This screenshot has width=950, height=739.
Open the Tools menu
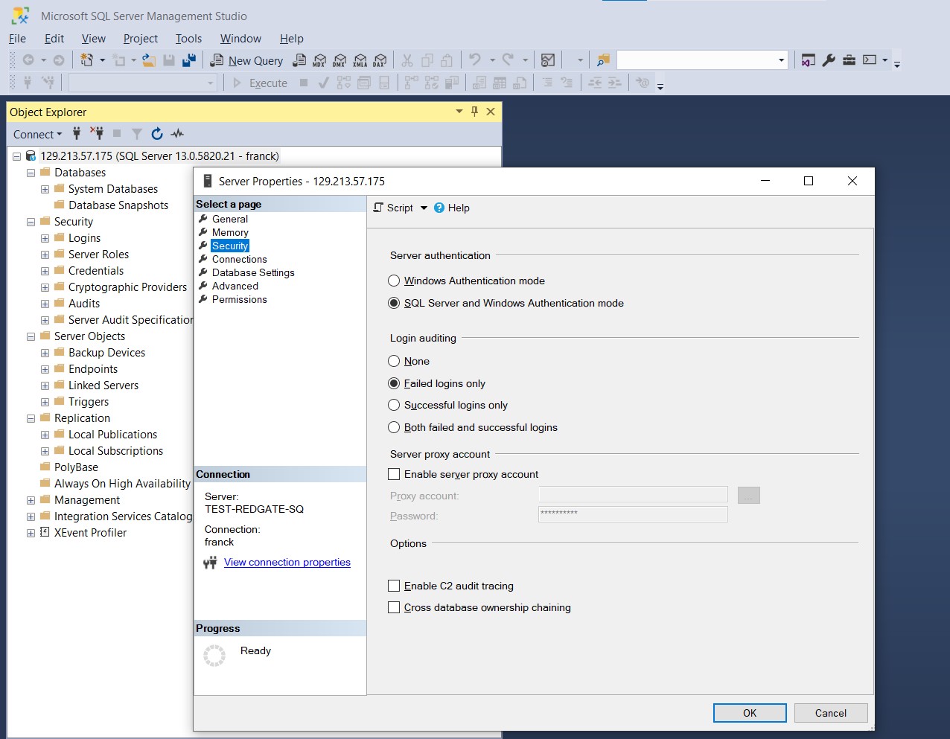[188, 39]
